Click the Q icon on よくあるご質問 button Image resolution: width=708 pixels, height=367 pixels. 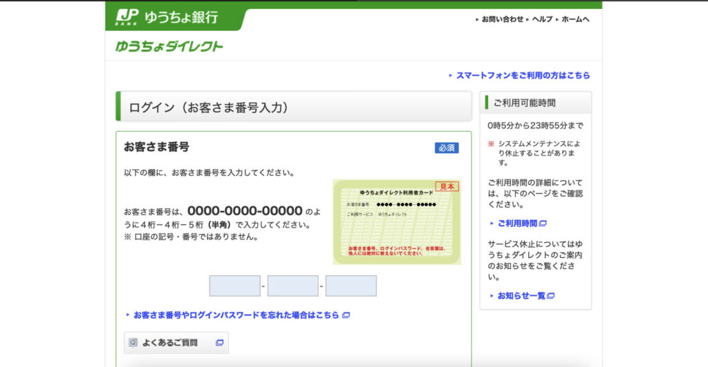click(133, 343)
